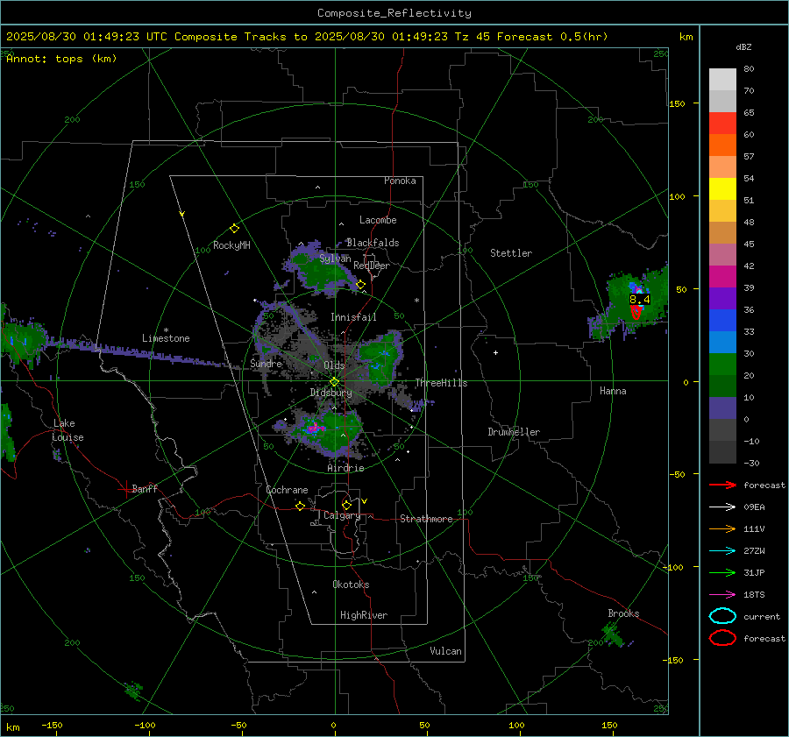Click the Drumheller city label
789x737 pixels.
point(514,432)
